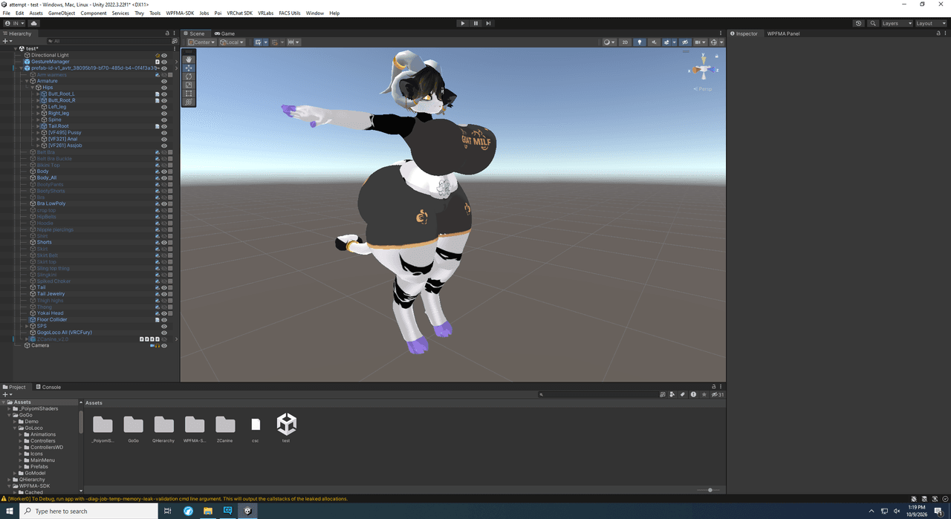Expand the Tail.Root tree node
Screen dimensions: 951x519
click(39, 126)
